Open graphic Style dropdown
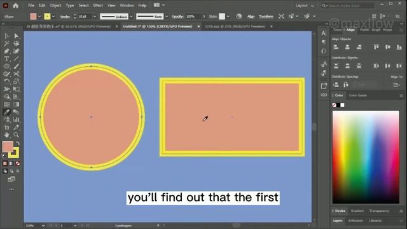Screen dimensions: 407x229 click(228, 17)
